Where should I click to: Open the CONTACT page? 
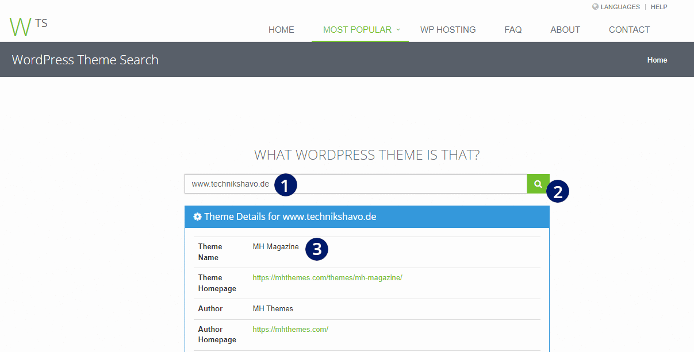pos(629,30)
